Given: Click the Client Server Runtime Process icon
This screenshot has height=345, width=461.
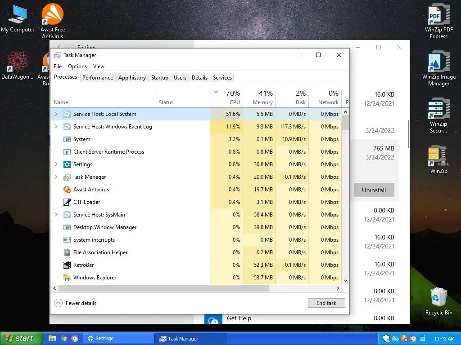Looking at the screenshot, I should coord(67,152).
